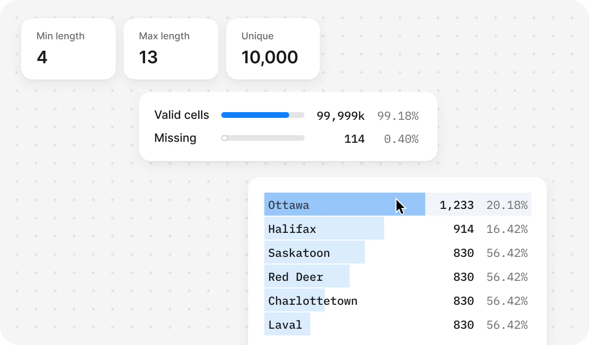Click the Missing progress bar track
Screen dimensions: 589x345
click(x=263, y=138)
